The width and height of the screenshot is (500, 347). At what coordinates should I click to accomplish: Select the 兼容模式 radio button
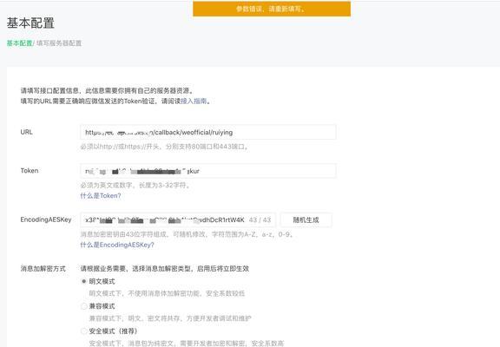[84, 306]
